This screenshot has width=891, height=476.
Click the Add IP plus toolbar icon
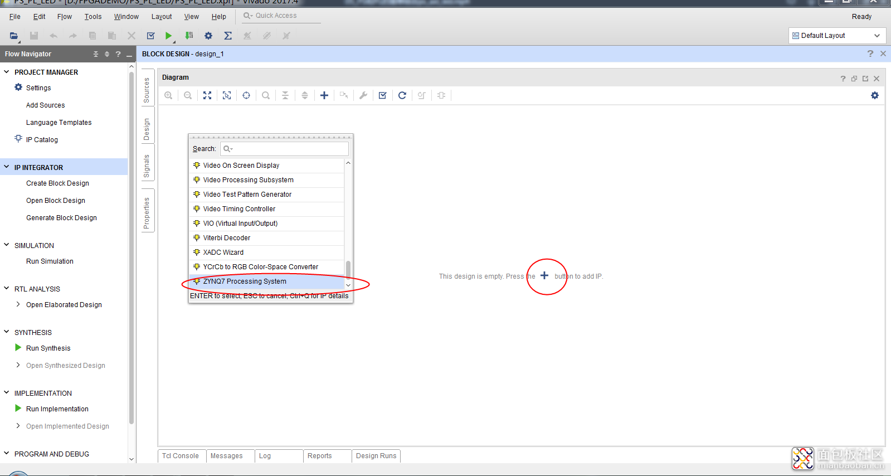click(x=324, y=95)
